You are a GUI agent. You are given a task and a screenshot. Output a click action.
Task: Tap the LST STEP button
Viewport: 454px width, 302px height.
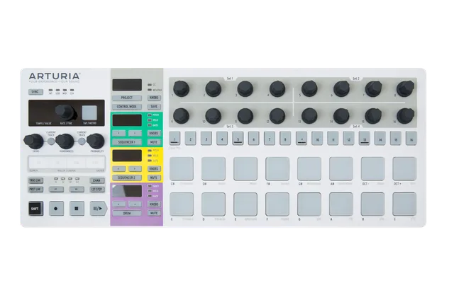(96, 190)
